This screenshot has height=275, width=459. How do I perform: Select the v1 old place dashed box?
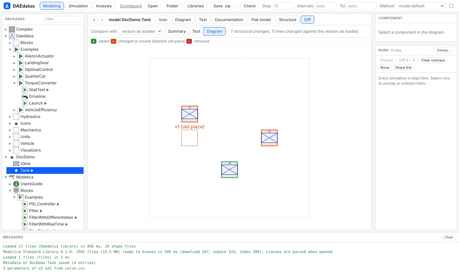click(x=190, y=138)
